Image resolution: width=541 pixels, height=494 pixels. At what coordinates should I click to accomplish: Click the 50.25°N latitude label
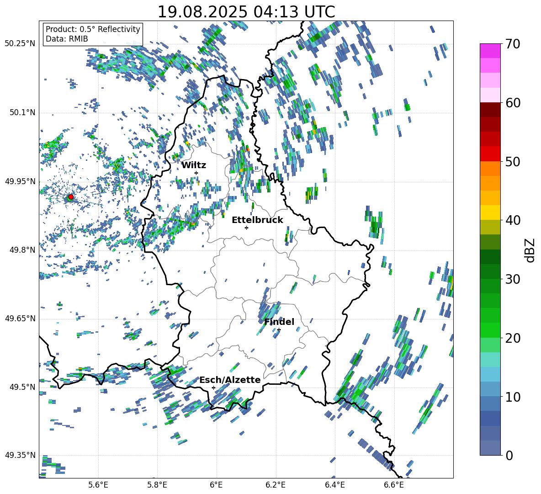pos(20,44)
